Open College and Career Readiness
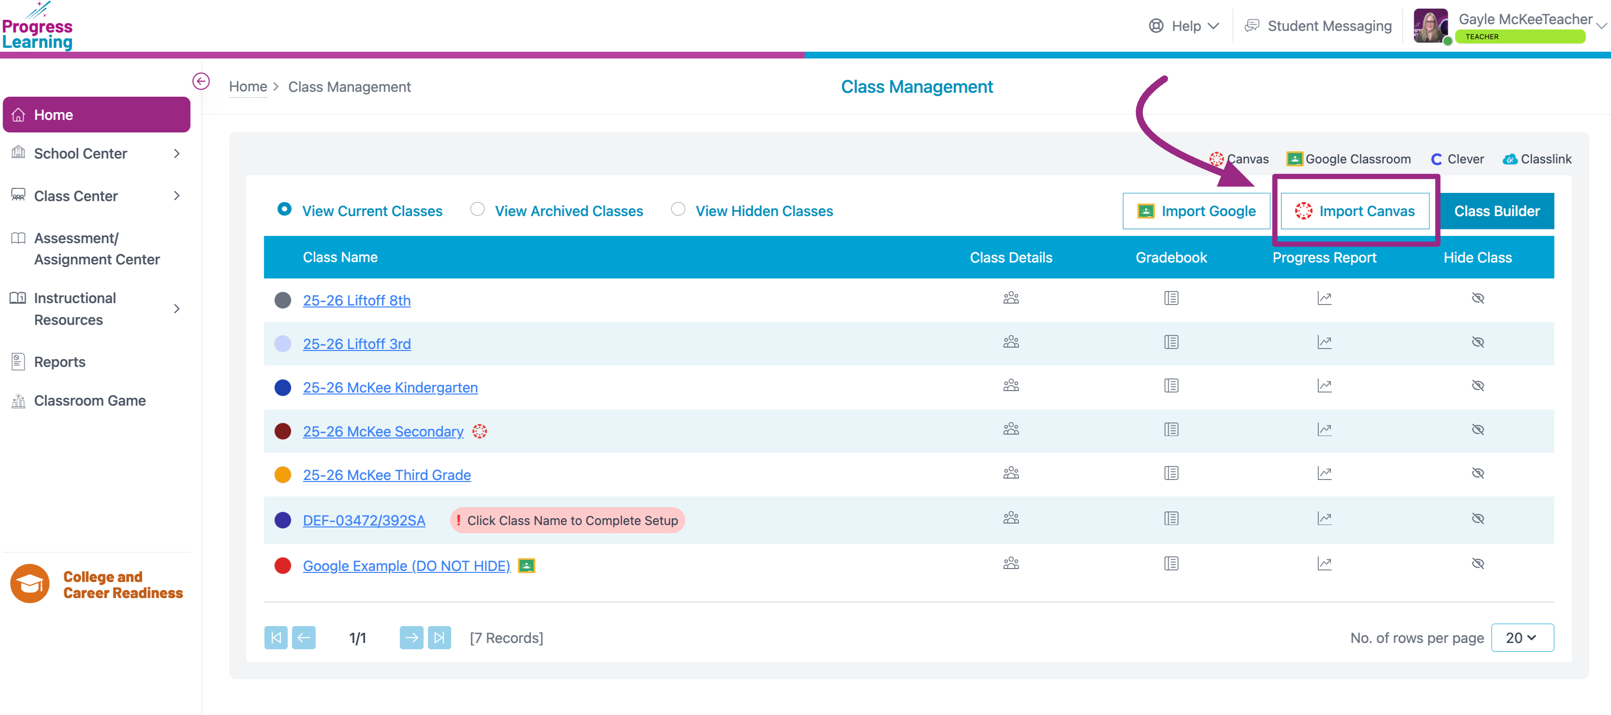Viewport: 1611px width, 715px height. [x=97, y=584]
